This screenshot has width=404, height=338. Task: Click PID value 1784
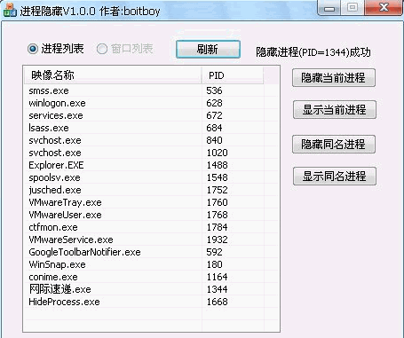[218, 227]
